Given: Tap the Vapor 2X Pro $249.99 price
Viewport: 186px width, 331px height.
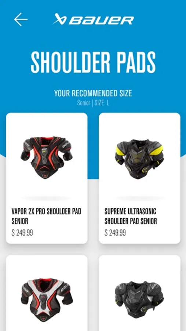Looking at the screenshot, I should (22, 233).
